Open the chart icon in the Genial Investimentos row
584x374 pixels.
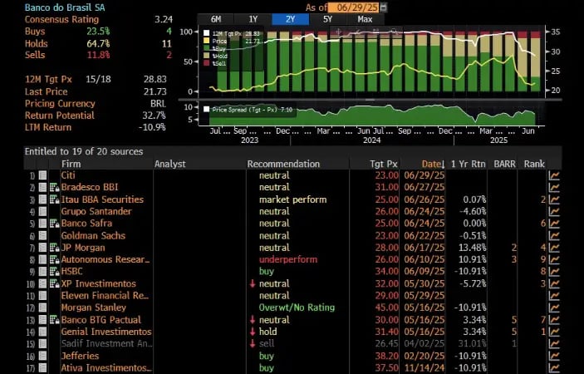click(x=554, y=332)
